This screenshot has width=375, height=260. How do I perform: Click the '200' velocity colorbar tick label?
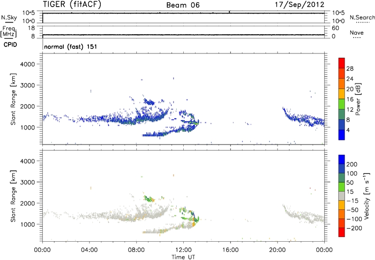click(352, 164)
